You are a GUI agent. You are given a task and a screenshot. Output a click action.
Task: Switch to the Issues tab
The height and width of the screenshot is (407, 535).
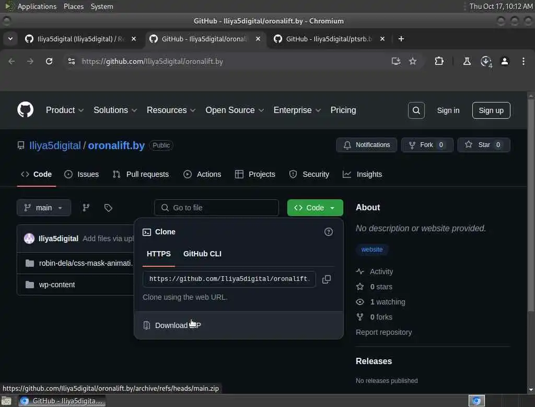point(82,174)
